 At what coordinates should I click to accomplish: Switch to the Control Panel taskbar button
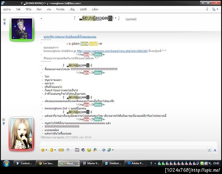tap(24, 163)
